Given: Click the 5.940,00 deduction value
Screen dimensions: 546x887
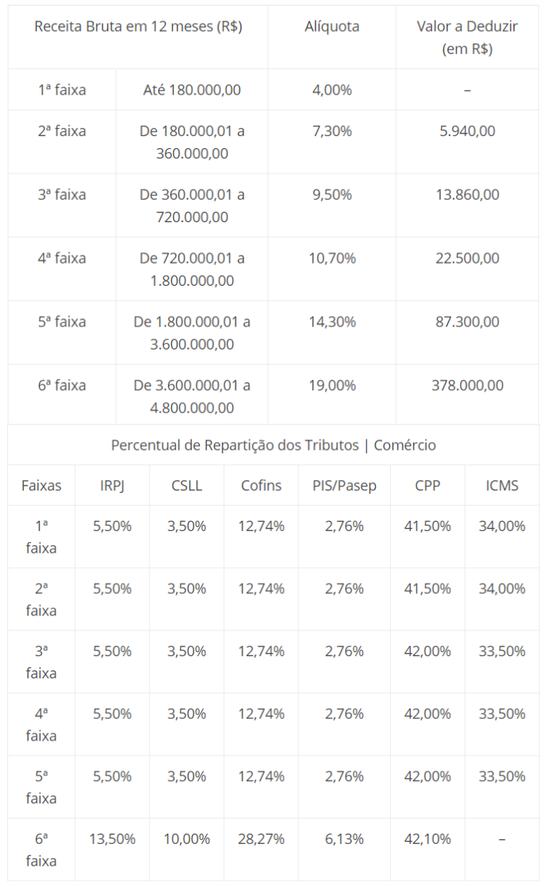Looking at the screenshot, I should 467,131.
